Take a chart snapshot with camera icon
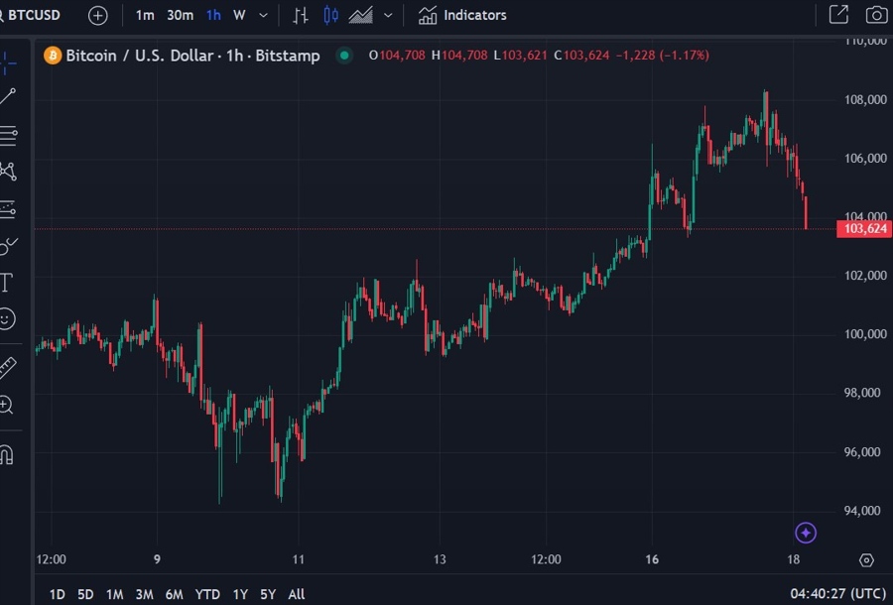The width and height of the screenshot is (893, 605). (x=876, y=15)
